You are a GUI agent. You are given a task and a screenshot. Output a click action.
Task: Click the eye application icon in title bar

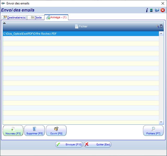pyautogui.click(x=3, y=3)
